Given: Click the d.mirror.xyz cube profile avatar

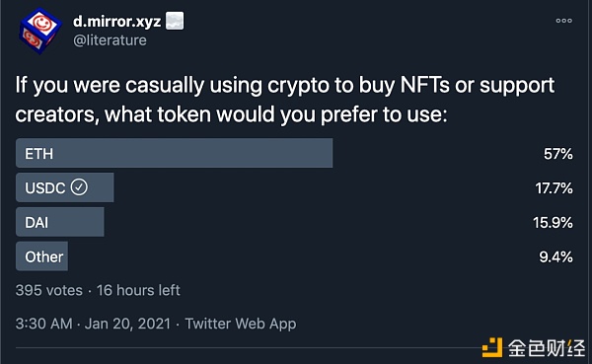Looking at the screenshot, I should (x=39, y=31).
